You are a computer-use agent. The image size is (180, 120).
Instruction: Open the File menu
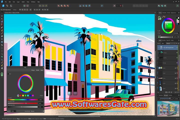5,2
